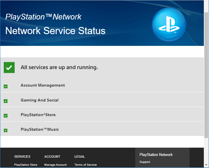The height and width of the screenshot is (168, 209).
Task: Click the vertical scrollbar thumb
Action: click(206, 75)
